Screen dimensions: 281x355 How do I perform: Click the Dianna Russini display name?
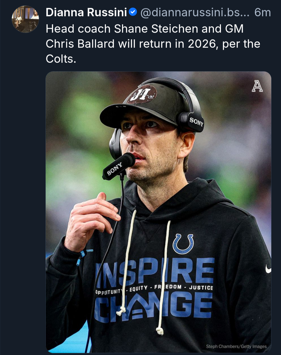pos(86,12)
